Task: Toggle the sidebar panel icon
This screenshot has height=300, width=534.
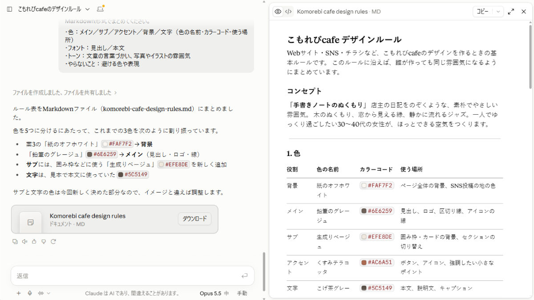Action: [9, 9]
